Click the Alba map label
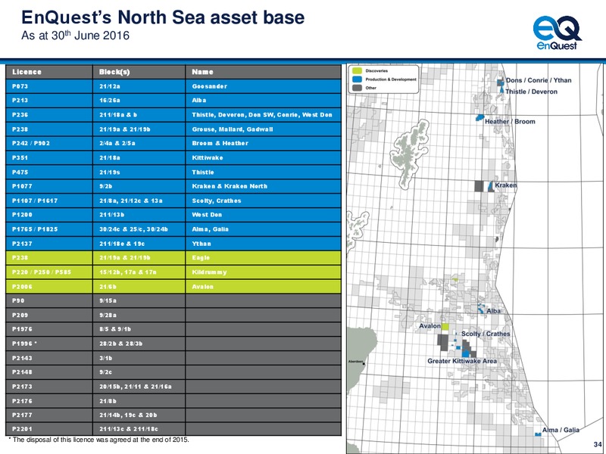The height and width of the screenshot is (454, 606). [493, 311]
